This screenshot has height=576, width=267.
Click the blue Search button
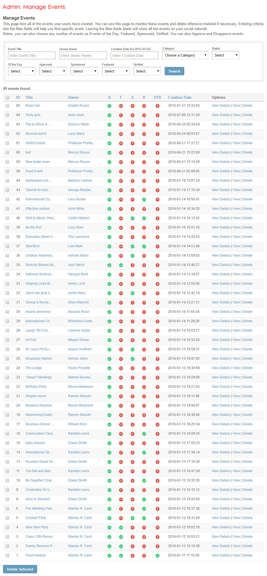pos(174,71)
